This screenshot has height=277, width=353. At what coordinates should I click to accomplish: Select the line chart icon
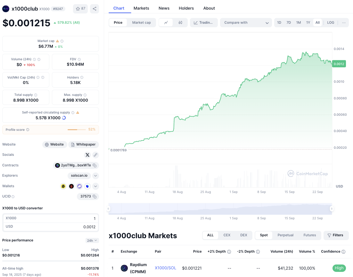(166, 22)
